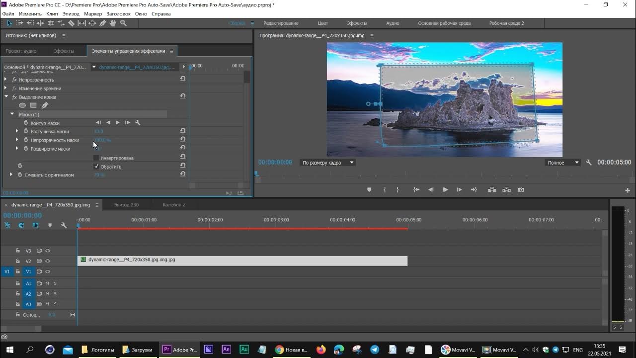636x358 pixels.
Task: Select the Selection arrow tool
Action: pos(9,23)
